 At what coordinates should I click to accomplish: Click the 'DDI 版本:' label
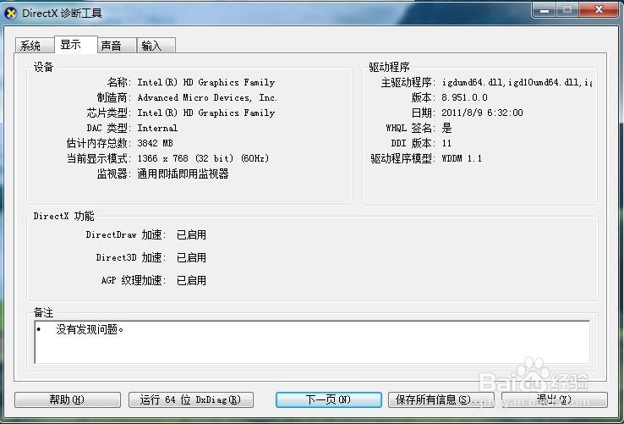pos(413,143)
